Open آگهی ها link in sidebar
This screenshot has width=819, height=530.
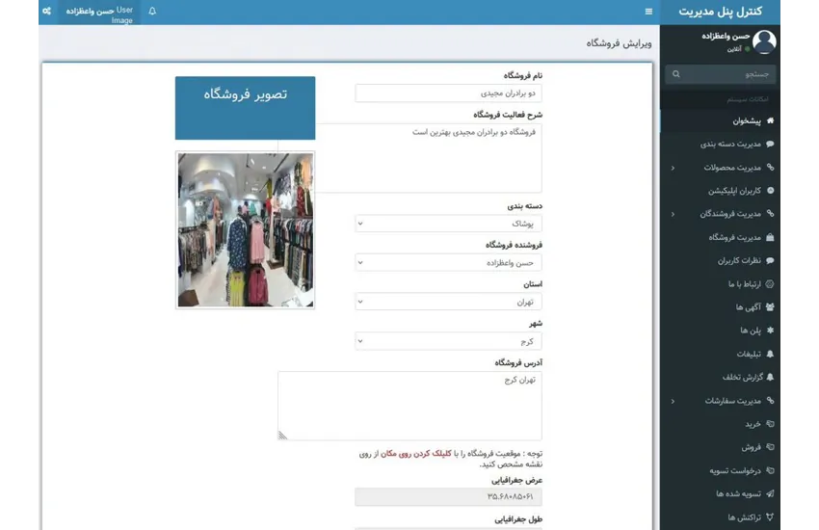pos(721,307)
